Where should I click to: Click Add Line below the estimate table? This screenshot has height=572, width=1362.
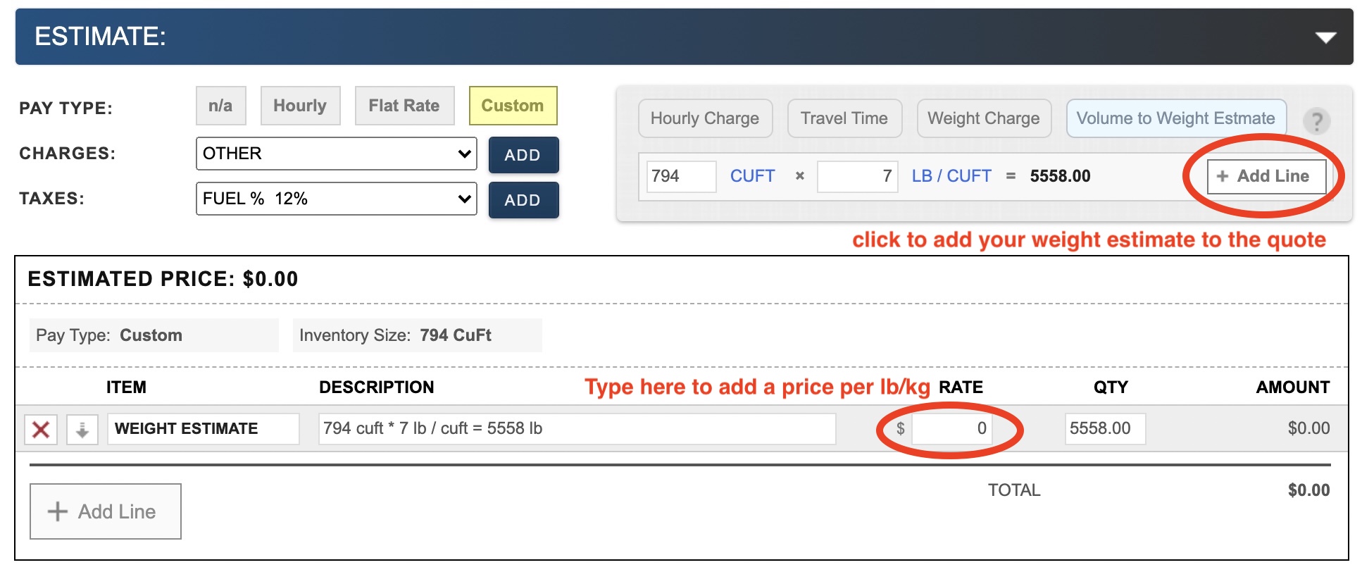click(105, 511)
